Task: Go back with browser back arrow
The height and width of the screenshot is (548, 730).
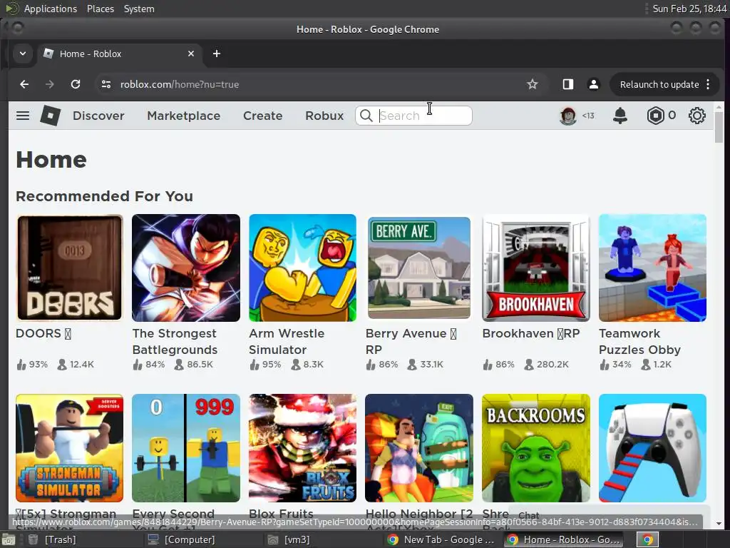Action: pos(24,84)
